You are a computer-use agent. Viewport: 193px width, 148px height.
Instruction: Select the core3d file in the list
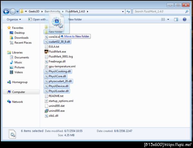pyautogui.click(x=52, y=37)
